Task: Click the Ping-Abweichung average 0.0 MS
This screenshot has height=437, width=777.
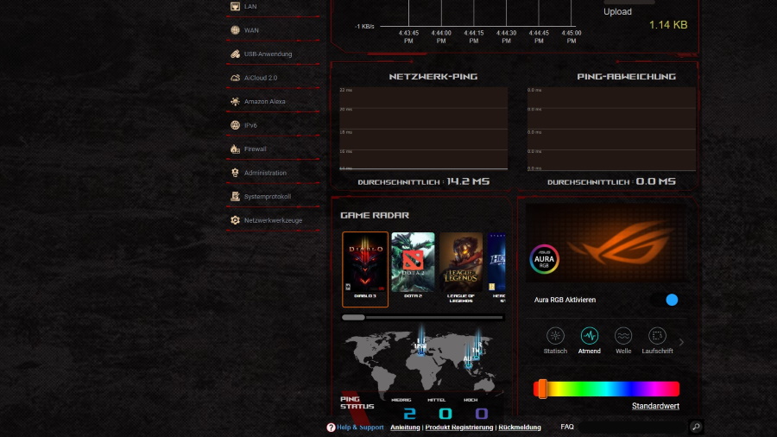Action: pos(655,181)
